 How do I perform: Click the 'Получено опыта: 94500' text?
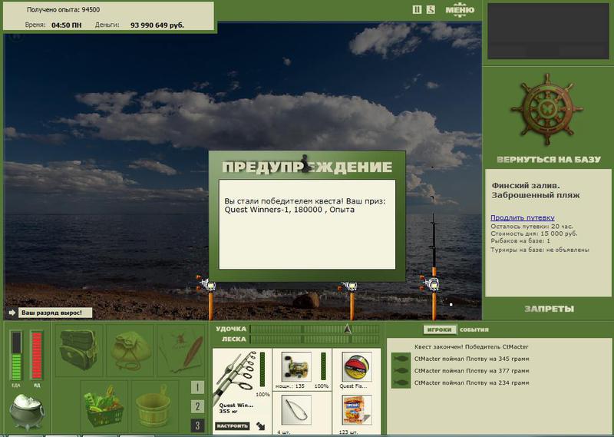click(63, 10)
